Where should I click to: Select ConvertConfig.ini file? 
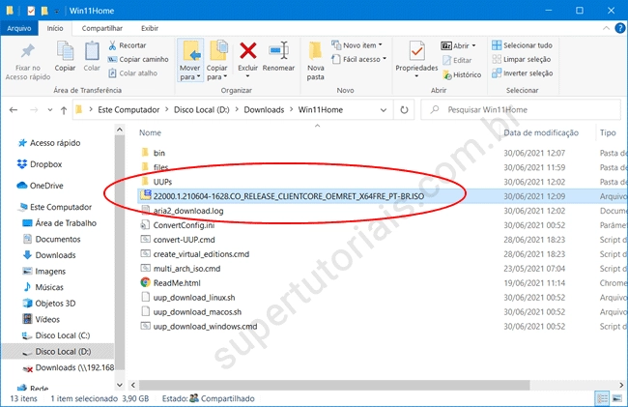coord(184,225)
